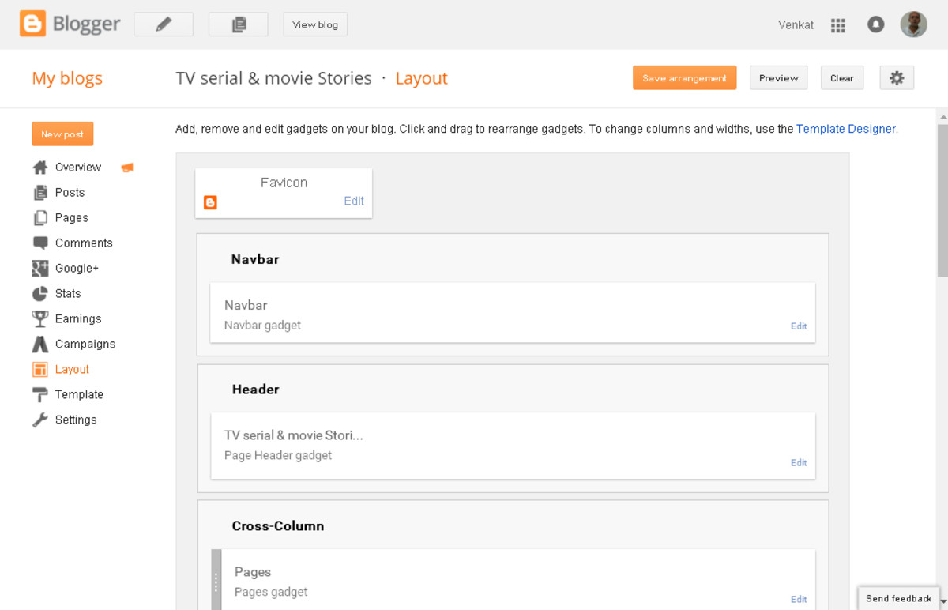Click the megaphone icon beside Overview
The height and width of the screenshot is (610, 948).
pos(127,168)
